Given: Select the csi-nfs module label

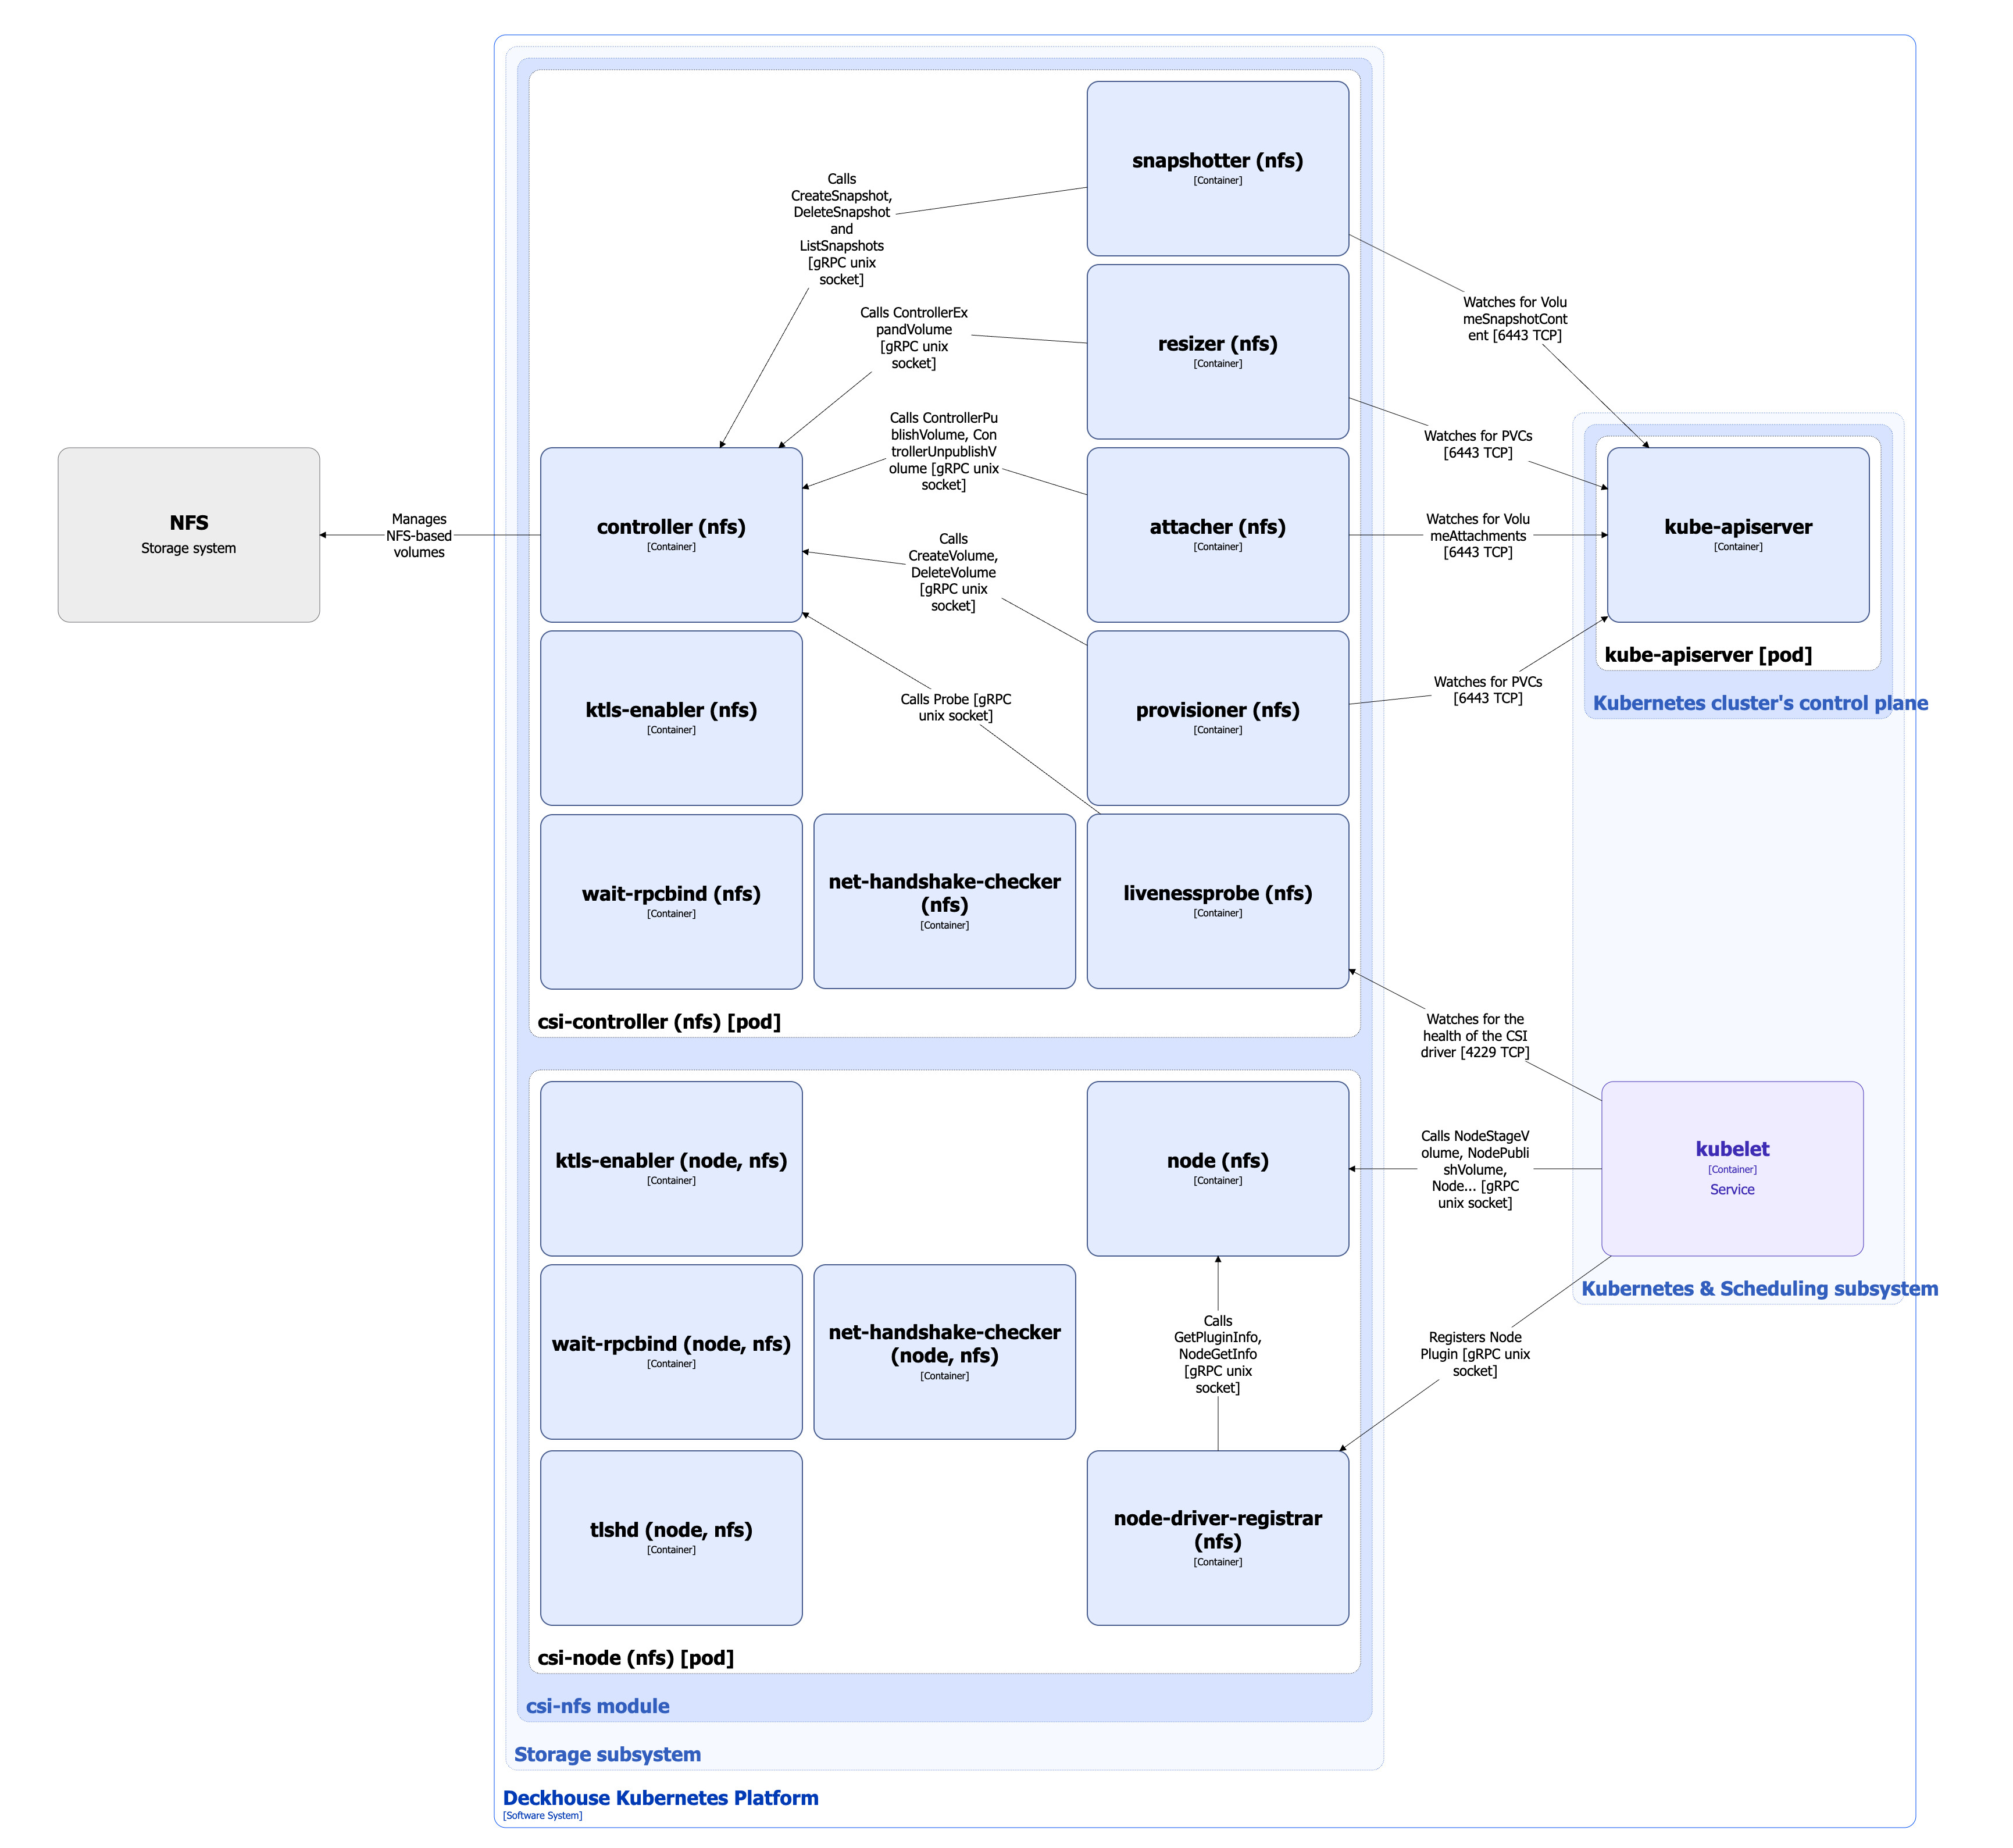Looking at the screenshot, I should (598, 1706).
